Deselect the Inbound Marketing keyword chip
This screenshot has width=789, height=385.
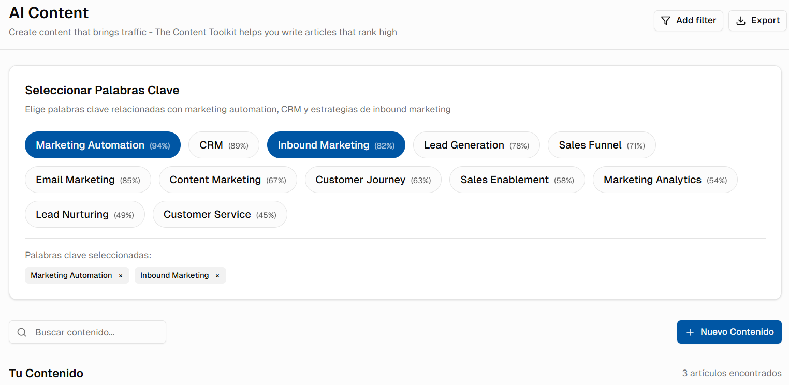[336, 145]
